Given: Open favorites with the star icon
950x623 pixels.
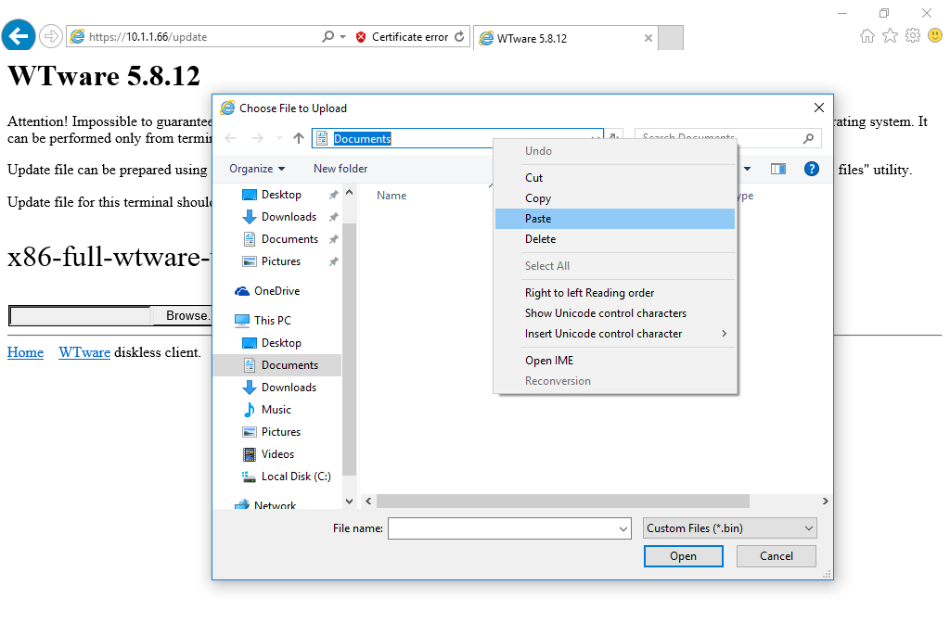Looking at the screenshot, I should (x=890, y=34).
